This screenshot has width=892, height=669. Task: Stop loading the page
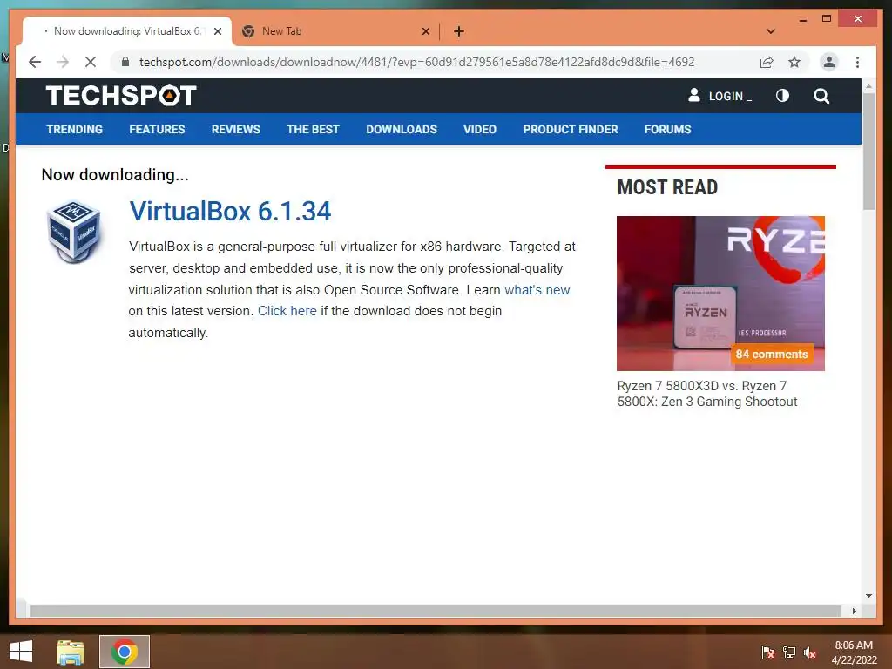pyautogui.click(x=91, y=62)
